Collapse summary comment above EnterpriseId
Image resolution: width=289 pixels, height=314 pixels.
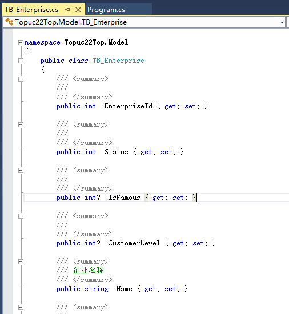(x=21, y=79)
